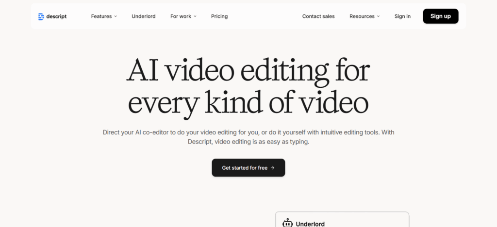Click the Sign in link

402,16
